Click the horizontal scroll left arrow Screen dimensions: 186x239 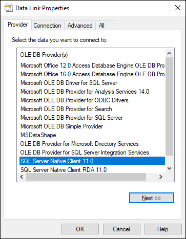pos(22,177)
